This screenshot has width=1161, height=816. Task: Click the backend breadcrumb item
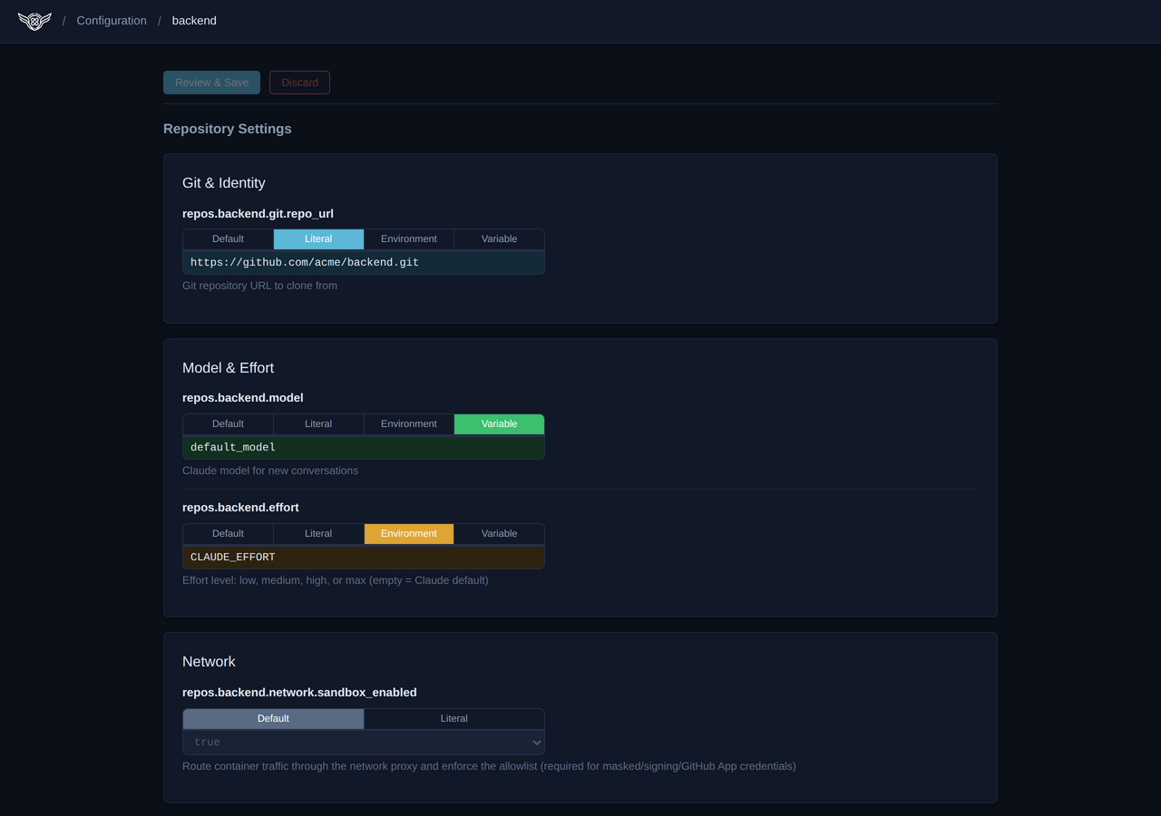(x=194, y=21)
